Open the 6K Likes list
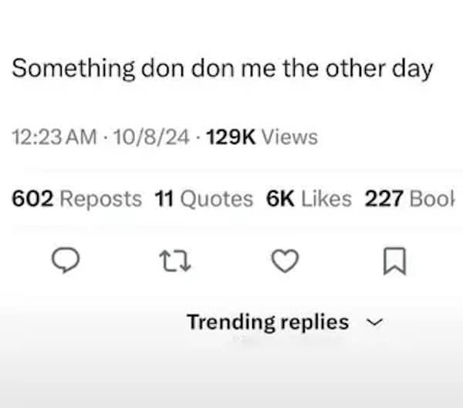Viewport: 463px width, 408px height. pyautogui.click(x=309, y=199)
